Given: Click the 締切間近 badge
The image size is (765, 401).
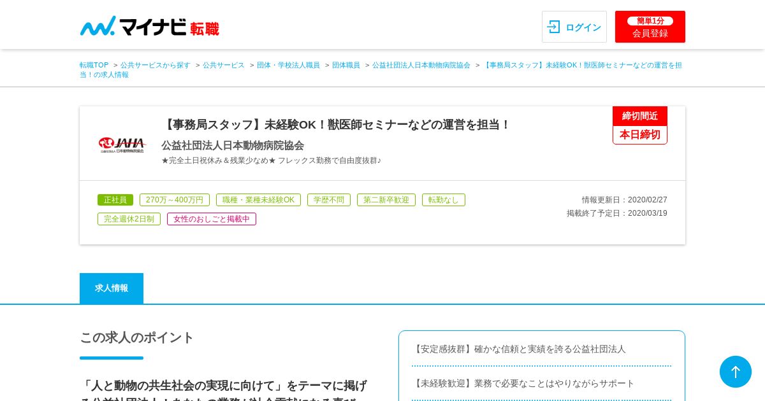Looking at the screenshot, I should coord(640,116).
